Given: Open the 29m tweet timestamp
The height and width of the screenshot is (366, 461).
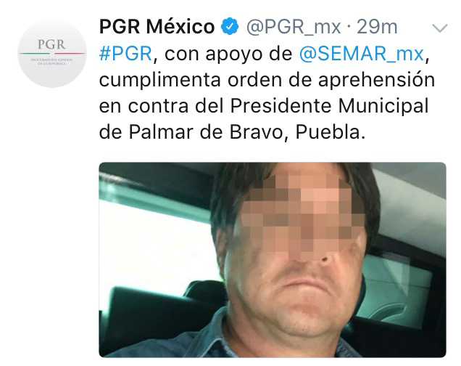Looking at the screenshot, I should (x=377, y=27).
